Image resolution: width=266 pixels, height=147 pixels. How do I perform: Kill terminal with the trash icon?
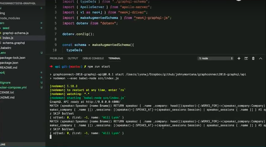(x=253, y=58)
